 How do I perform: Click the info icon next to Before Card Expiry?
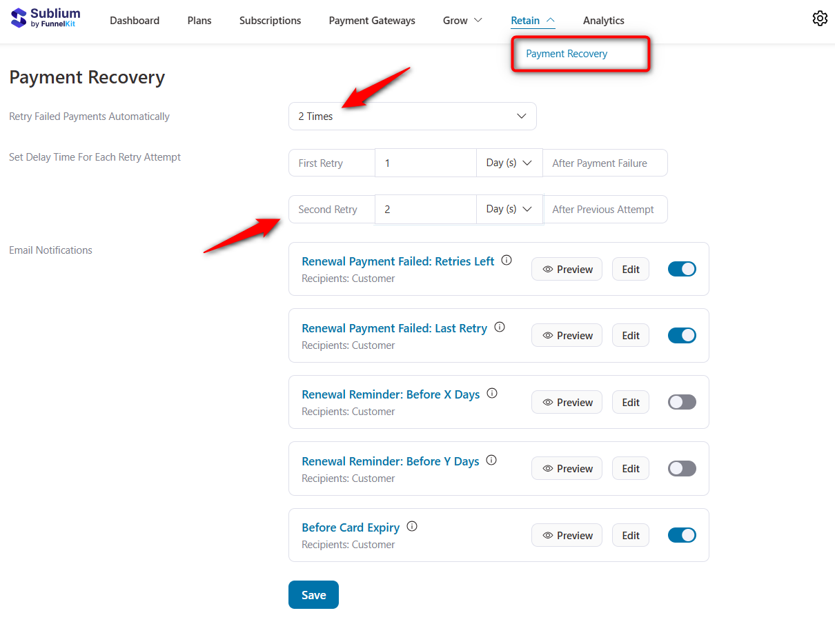(x=412, y=526)
